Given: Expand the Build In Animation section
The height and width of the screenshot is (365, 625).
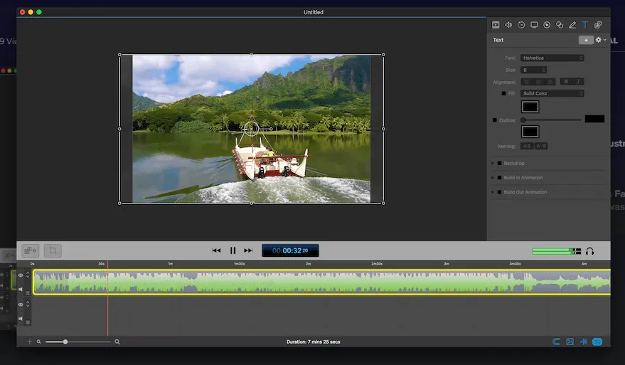Looking at the screenshot, I should pyautogui.click(x=493, y=177).
